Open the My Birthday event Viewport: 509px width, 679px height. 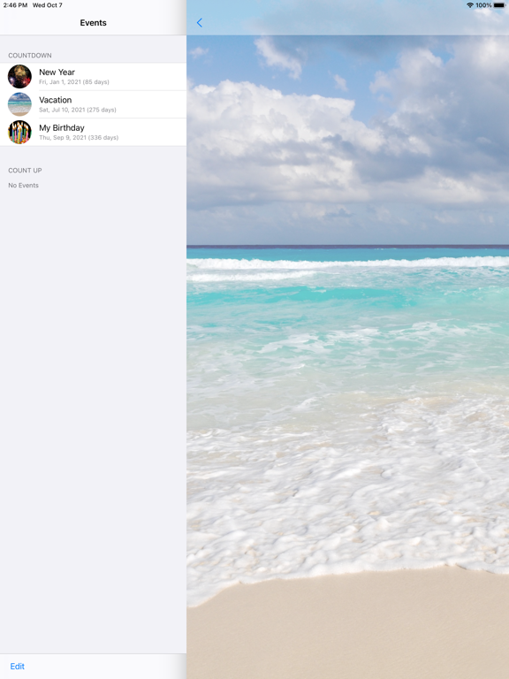click(x=93, y=132)
